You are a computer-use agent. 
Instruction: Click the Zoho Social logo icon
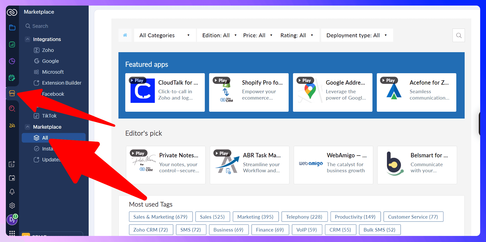[x=12, y=12]
